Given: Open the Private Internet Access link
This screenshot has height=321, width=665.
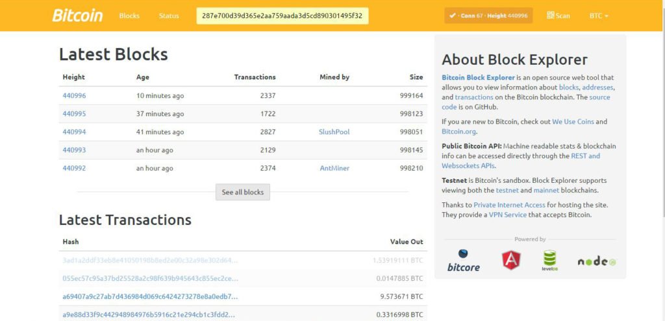Looking at the screenshot, I should pyautogui.click(x=509, y=205).
